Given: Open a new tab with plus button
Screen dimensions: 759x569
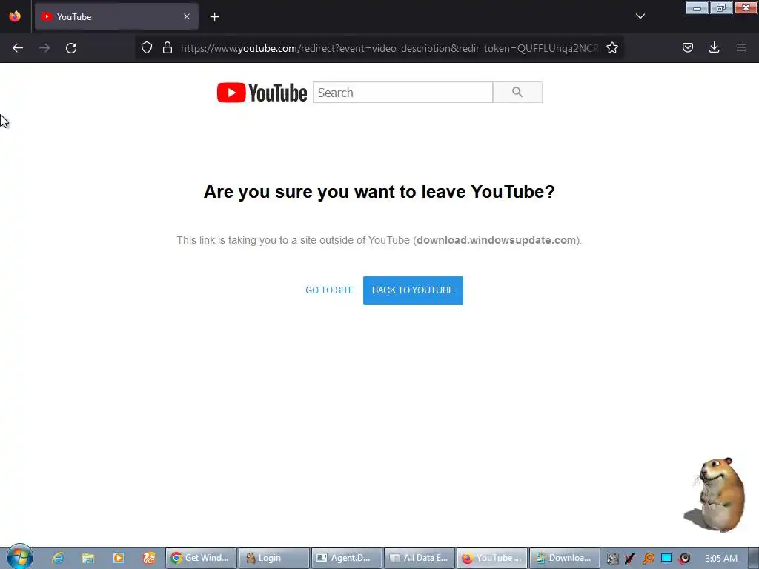Looking at the screenshot, I should point(214,17).
